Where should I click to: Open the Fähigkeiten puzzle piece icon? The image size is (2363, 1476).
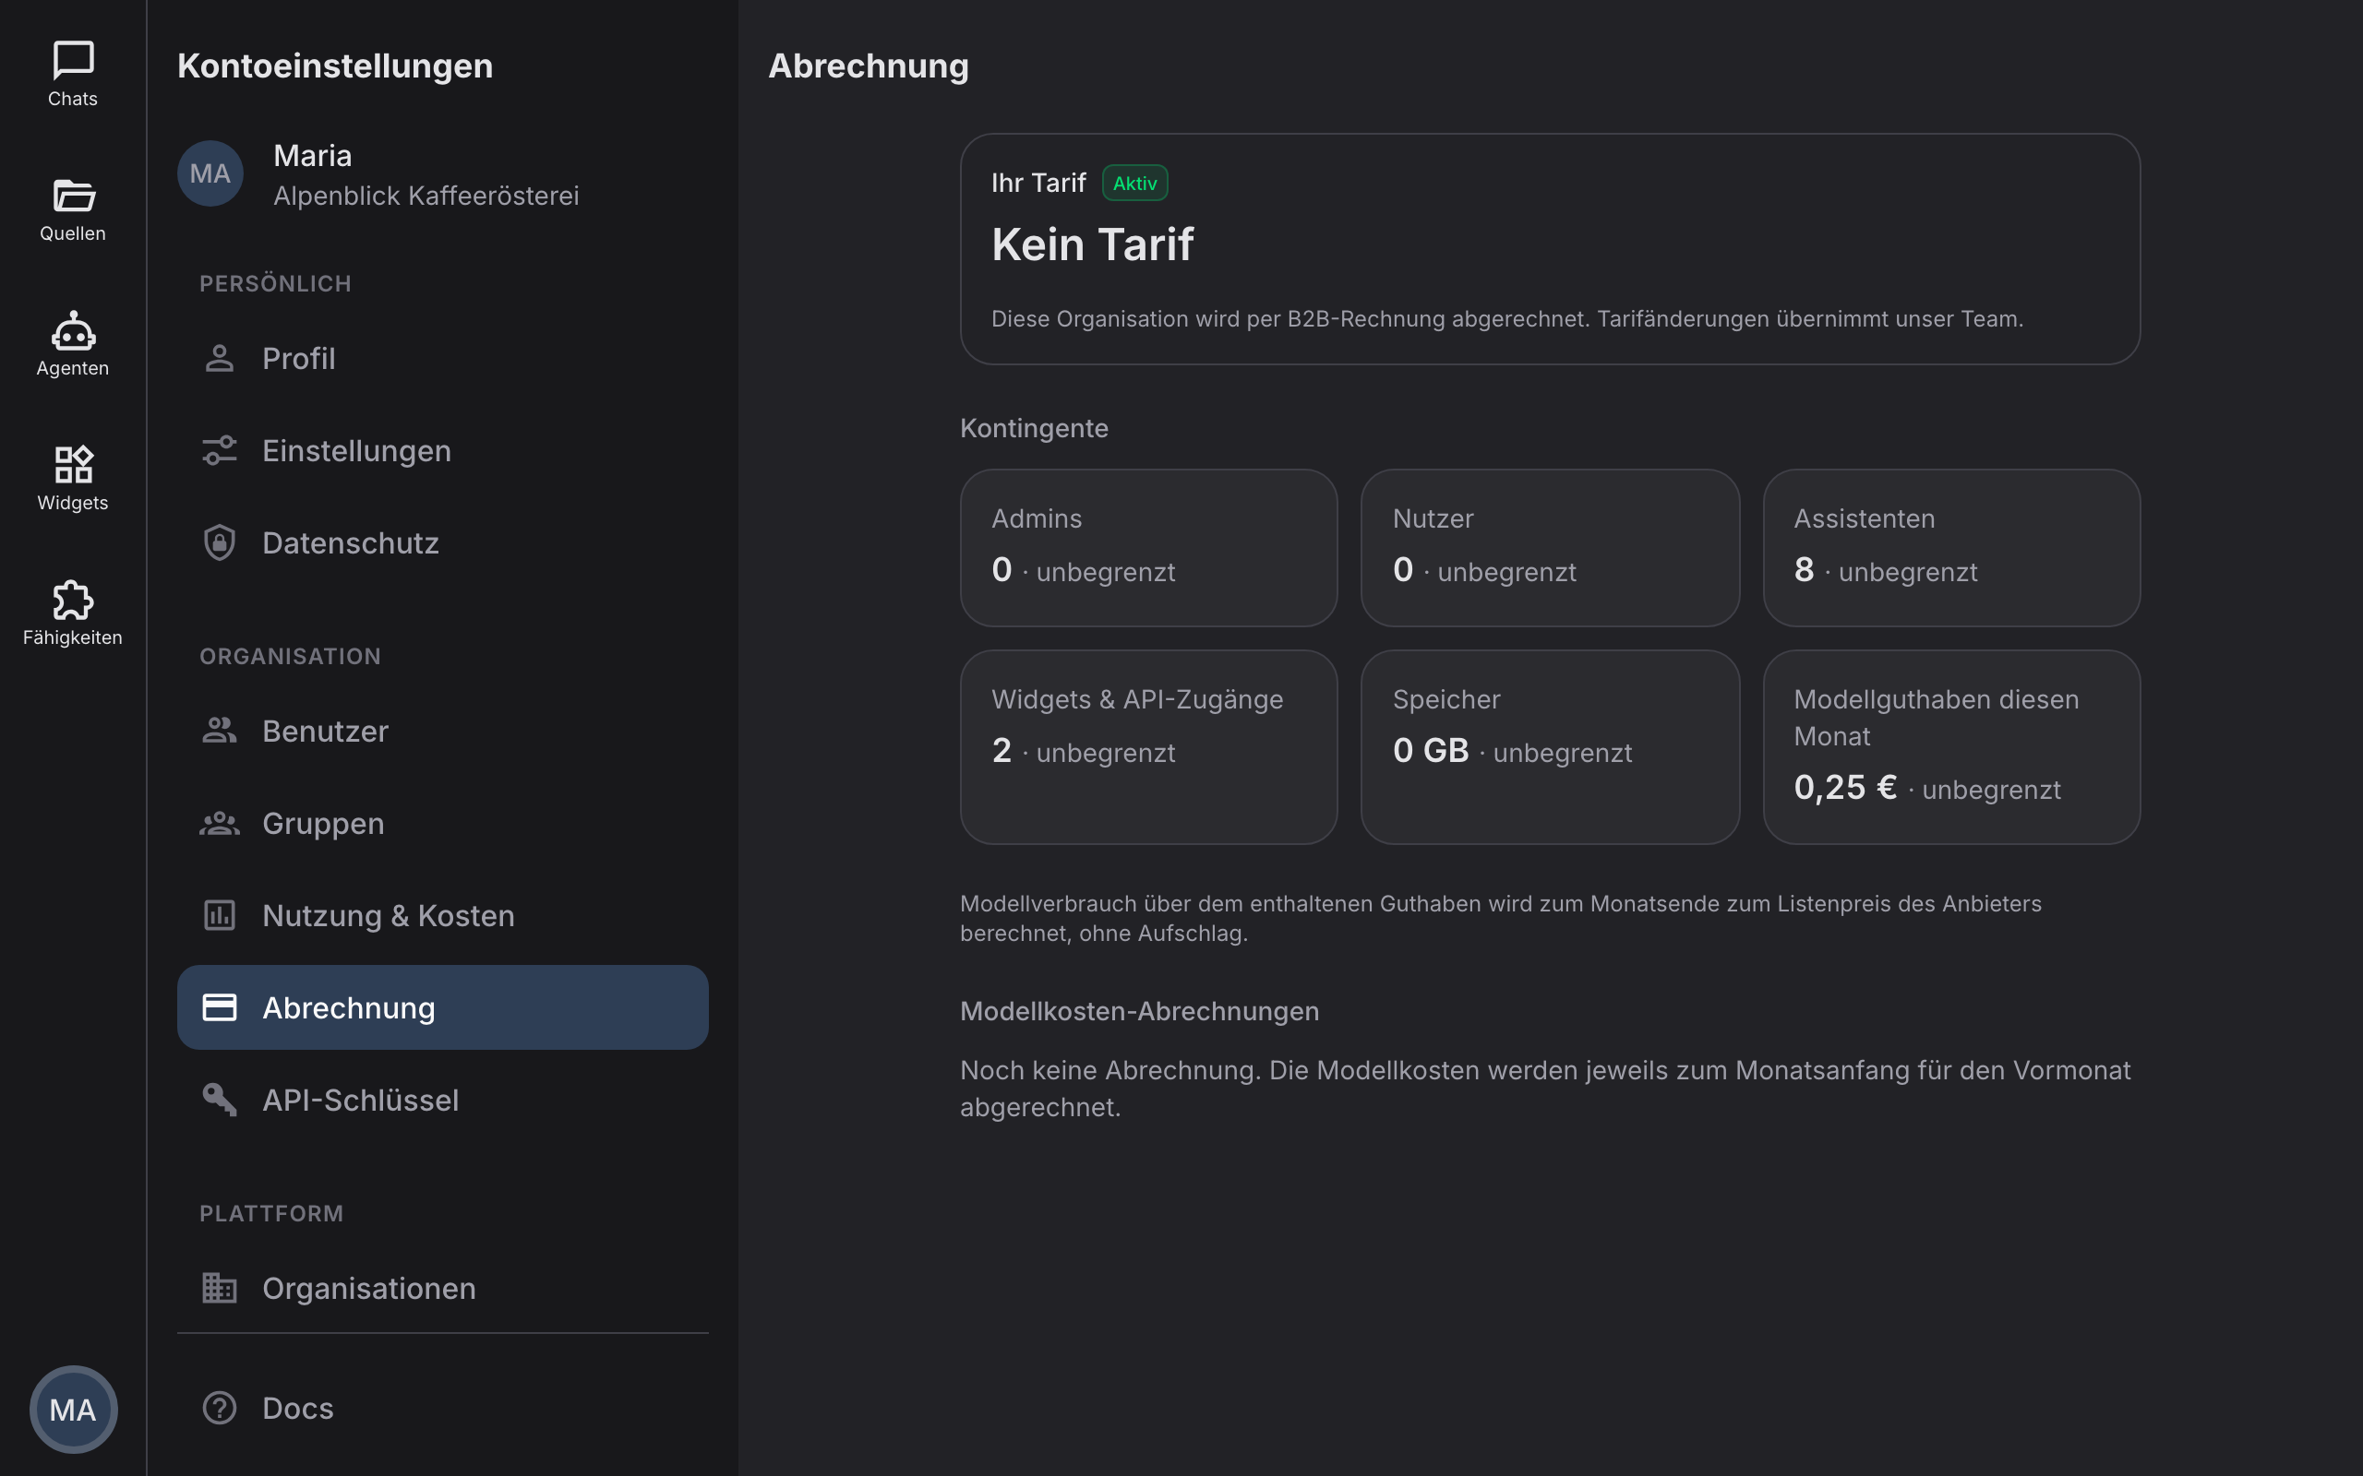(x=73, y=600)
